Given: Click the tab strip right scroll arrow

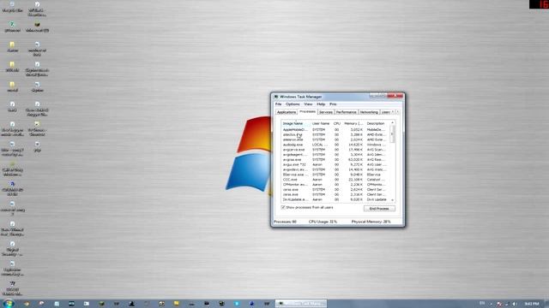Looking at the screenshot, I should coord(397,112).
